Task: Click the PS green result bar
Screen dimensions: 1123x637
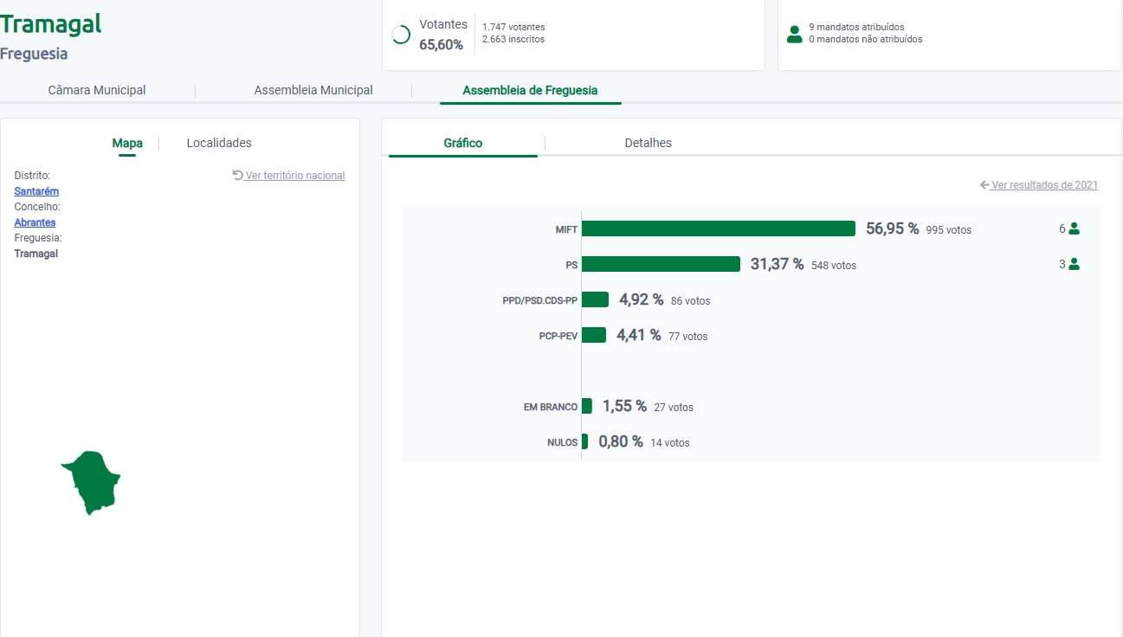Action: [x=661, y=264]
